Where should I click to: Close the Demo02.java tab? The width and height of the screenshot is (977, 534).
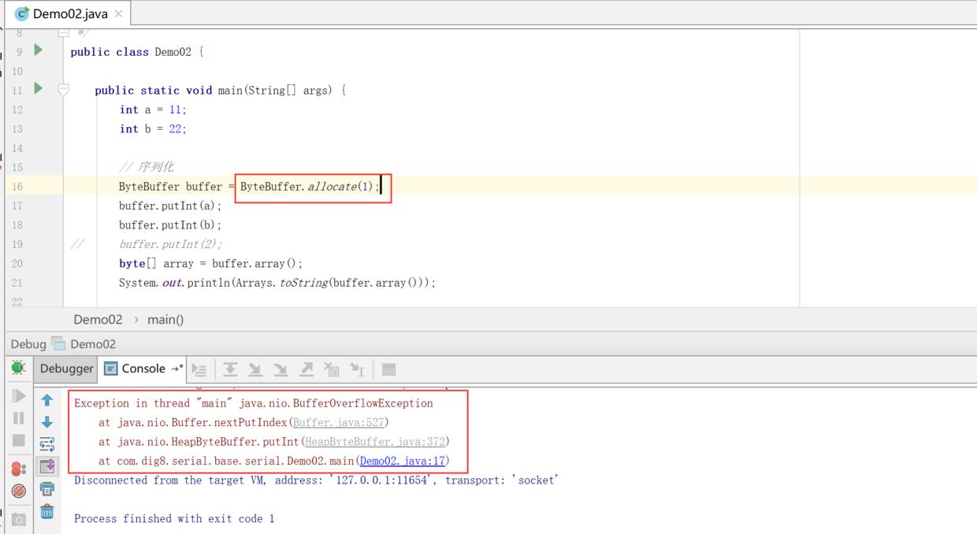tap(118, 13)
